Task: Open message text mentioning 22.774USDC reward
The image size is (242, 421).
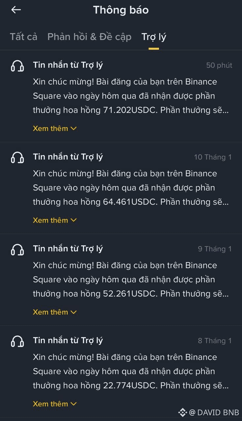Action: point(130,371)
